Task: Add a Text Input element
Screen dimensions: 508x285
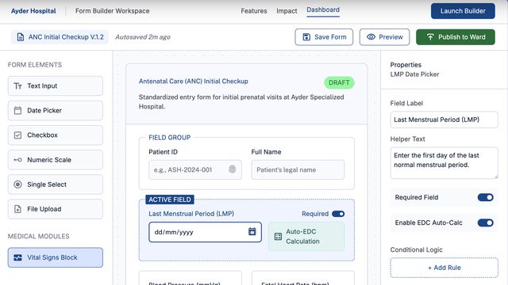Action: [x=56, y=86]
